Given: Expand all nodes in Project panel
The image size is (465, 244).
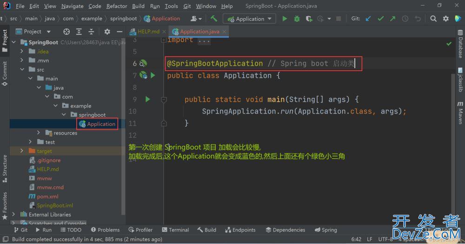Looking at the screenshot, I should pos(79,32).
